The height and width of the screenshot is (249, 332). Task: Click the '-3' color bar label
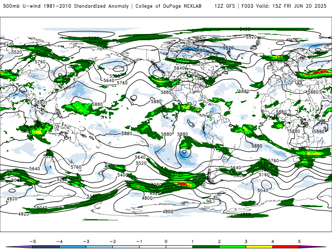[x=86, y=242]
